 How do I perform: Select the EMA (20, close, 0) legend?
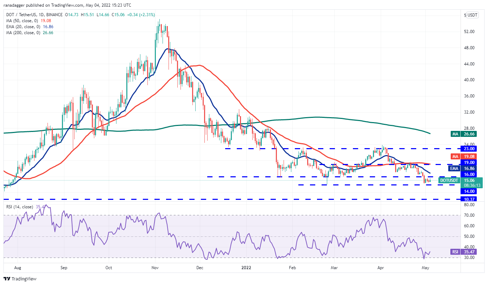pos(21,26)
